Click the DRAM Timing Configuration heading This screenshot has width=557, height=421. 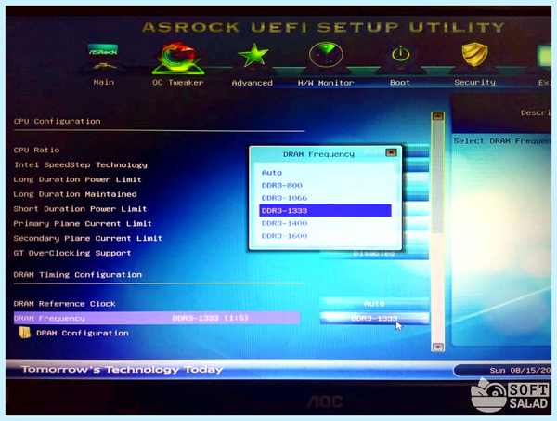pyautogui.click(x=77, y=275)
